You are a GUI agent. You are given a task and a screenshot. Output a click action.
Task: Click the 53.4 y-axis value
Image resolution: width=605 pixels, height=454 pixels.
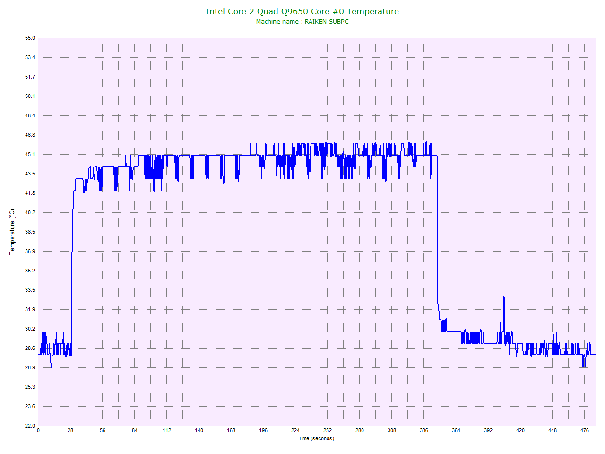(30, 57)
